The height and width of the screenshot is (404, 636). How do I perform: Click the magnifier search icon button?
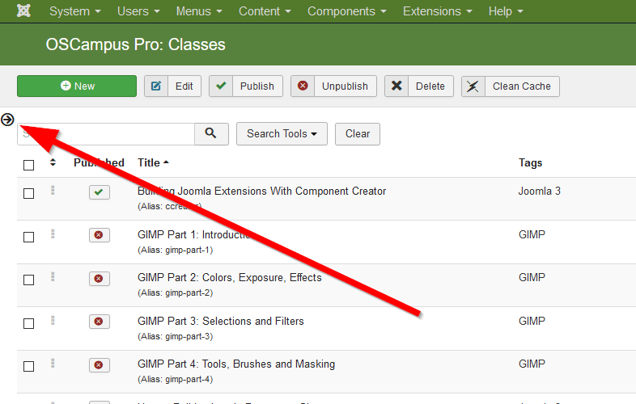coord(211,133)
